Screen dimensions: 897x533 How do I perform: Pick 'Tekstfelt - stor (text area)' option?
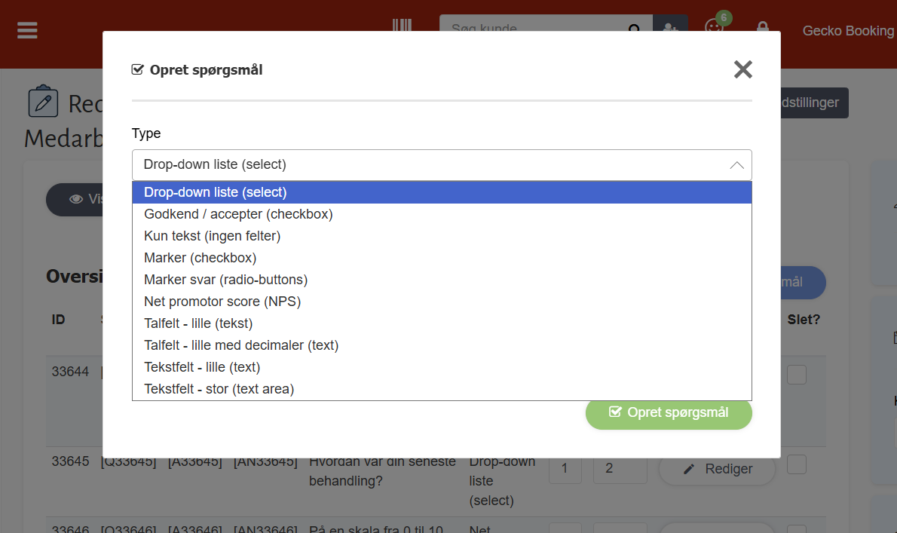click(x=219, y=389)
